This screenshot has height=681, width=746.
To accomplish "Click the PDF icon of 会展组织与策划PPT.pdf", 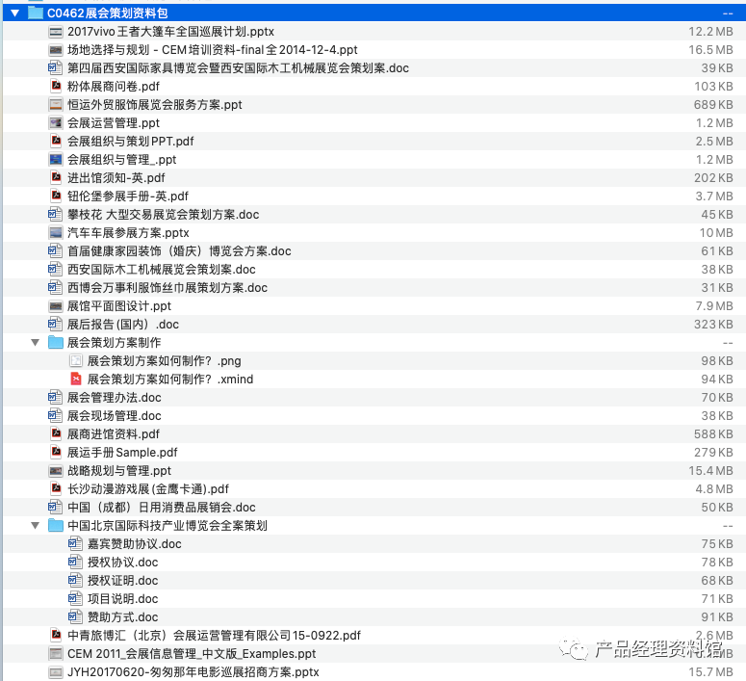I will coord(56,141).
